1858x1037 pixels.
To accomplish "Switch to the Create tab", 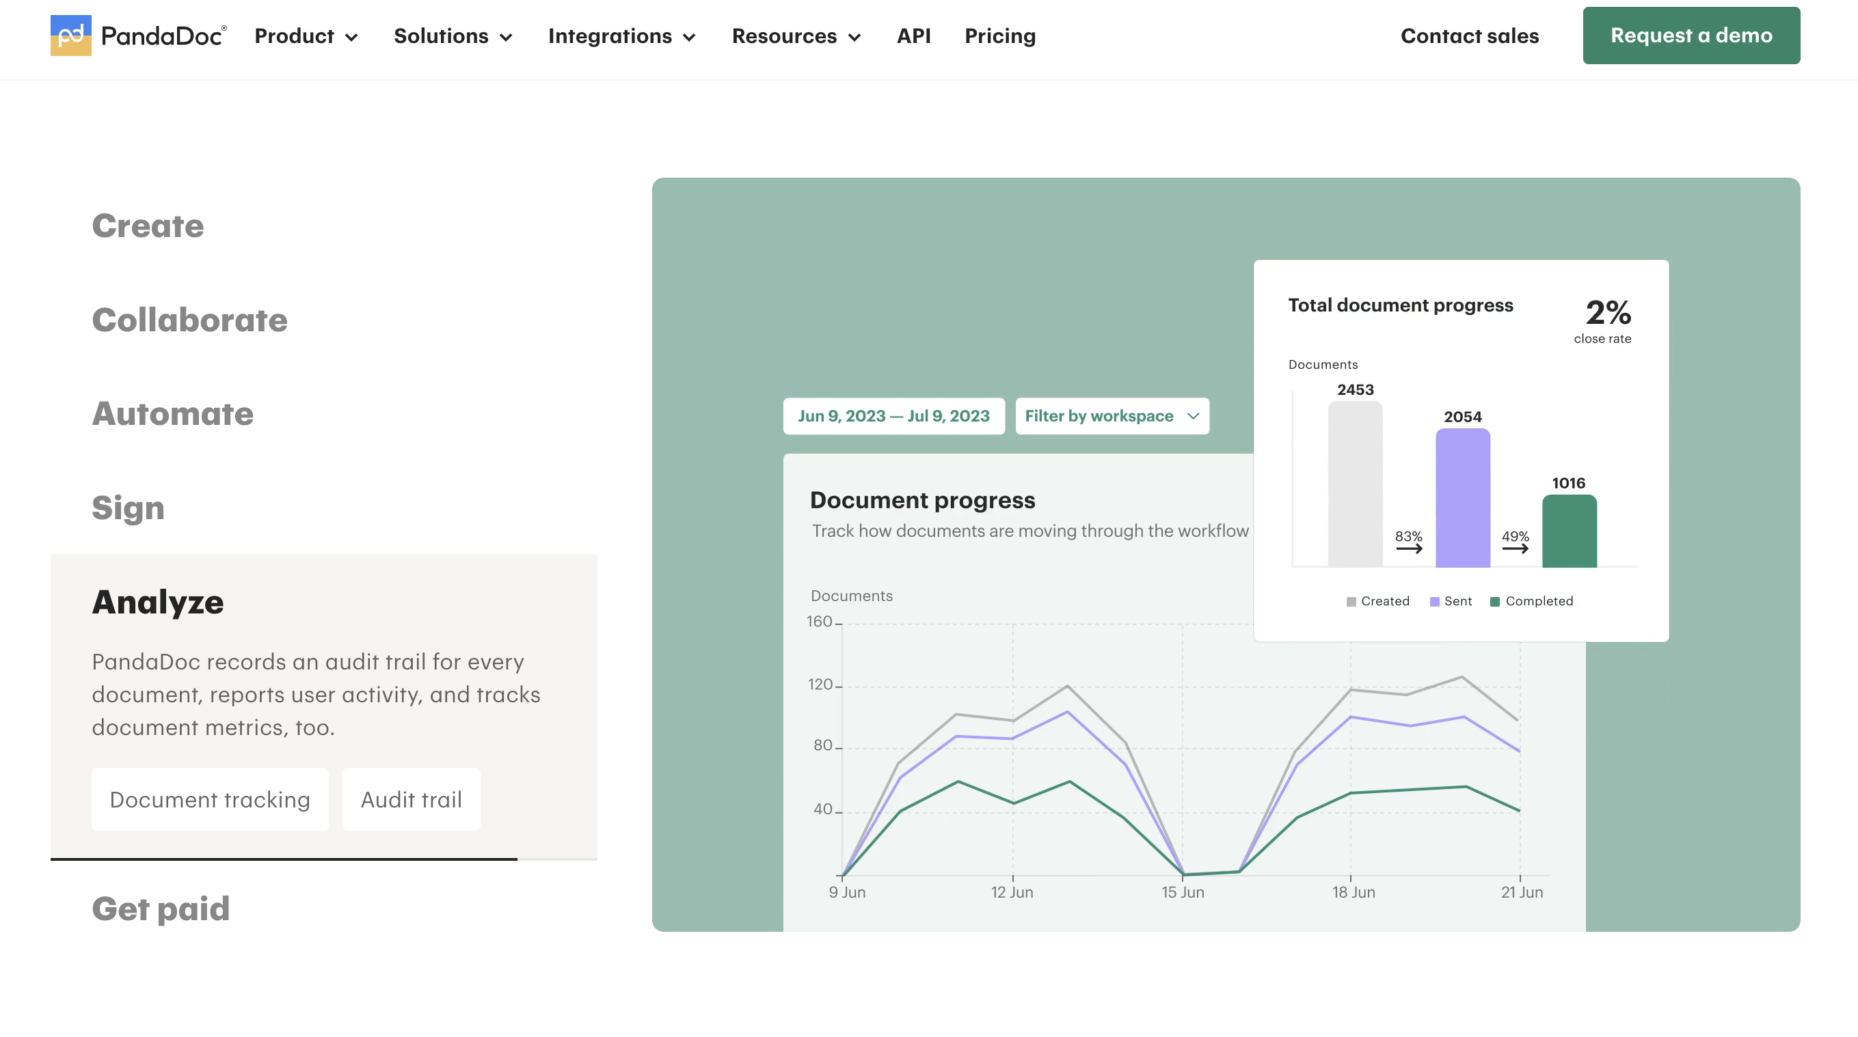I will 148,225.
